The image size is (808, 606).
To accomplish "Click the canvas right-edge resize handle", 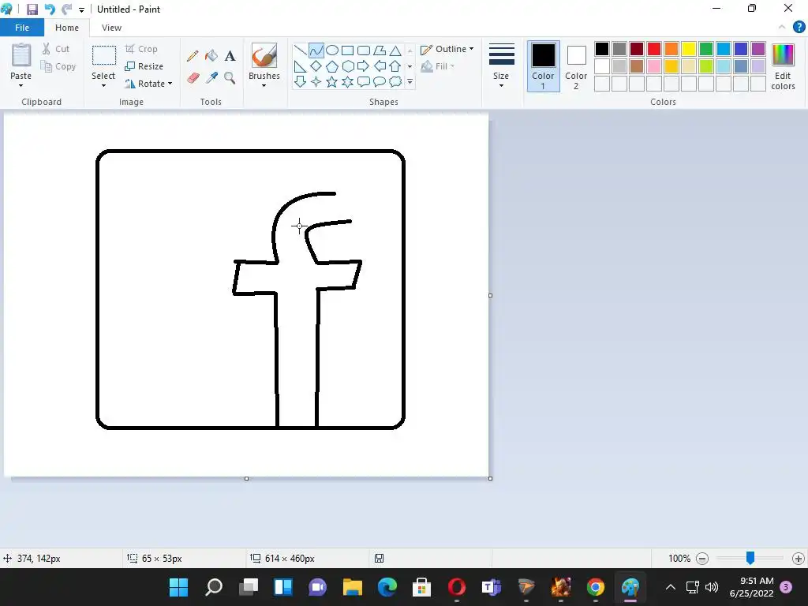I will pos(490,295).
